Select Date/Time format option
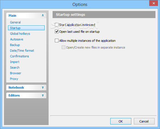This screenshot has height=129, width=160. pyautogui.click(x=22, y=51)
